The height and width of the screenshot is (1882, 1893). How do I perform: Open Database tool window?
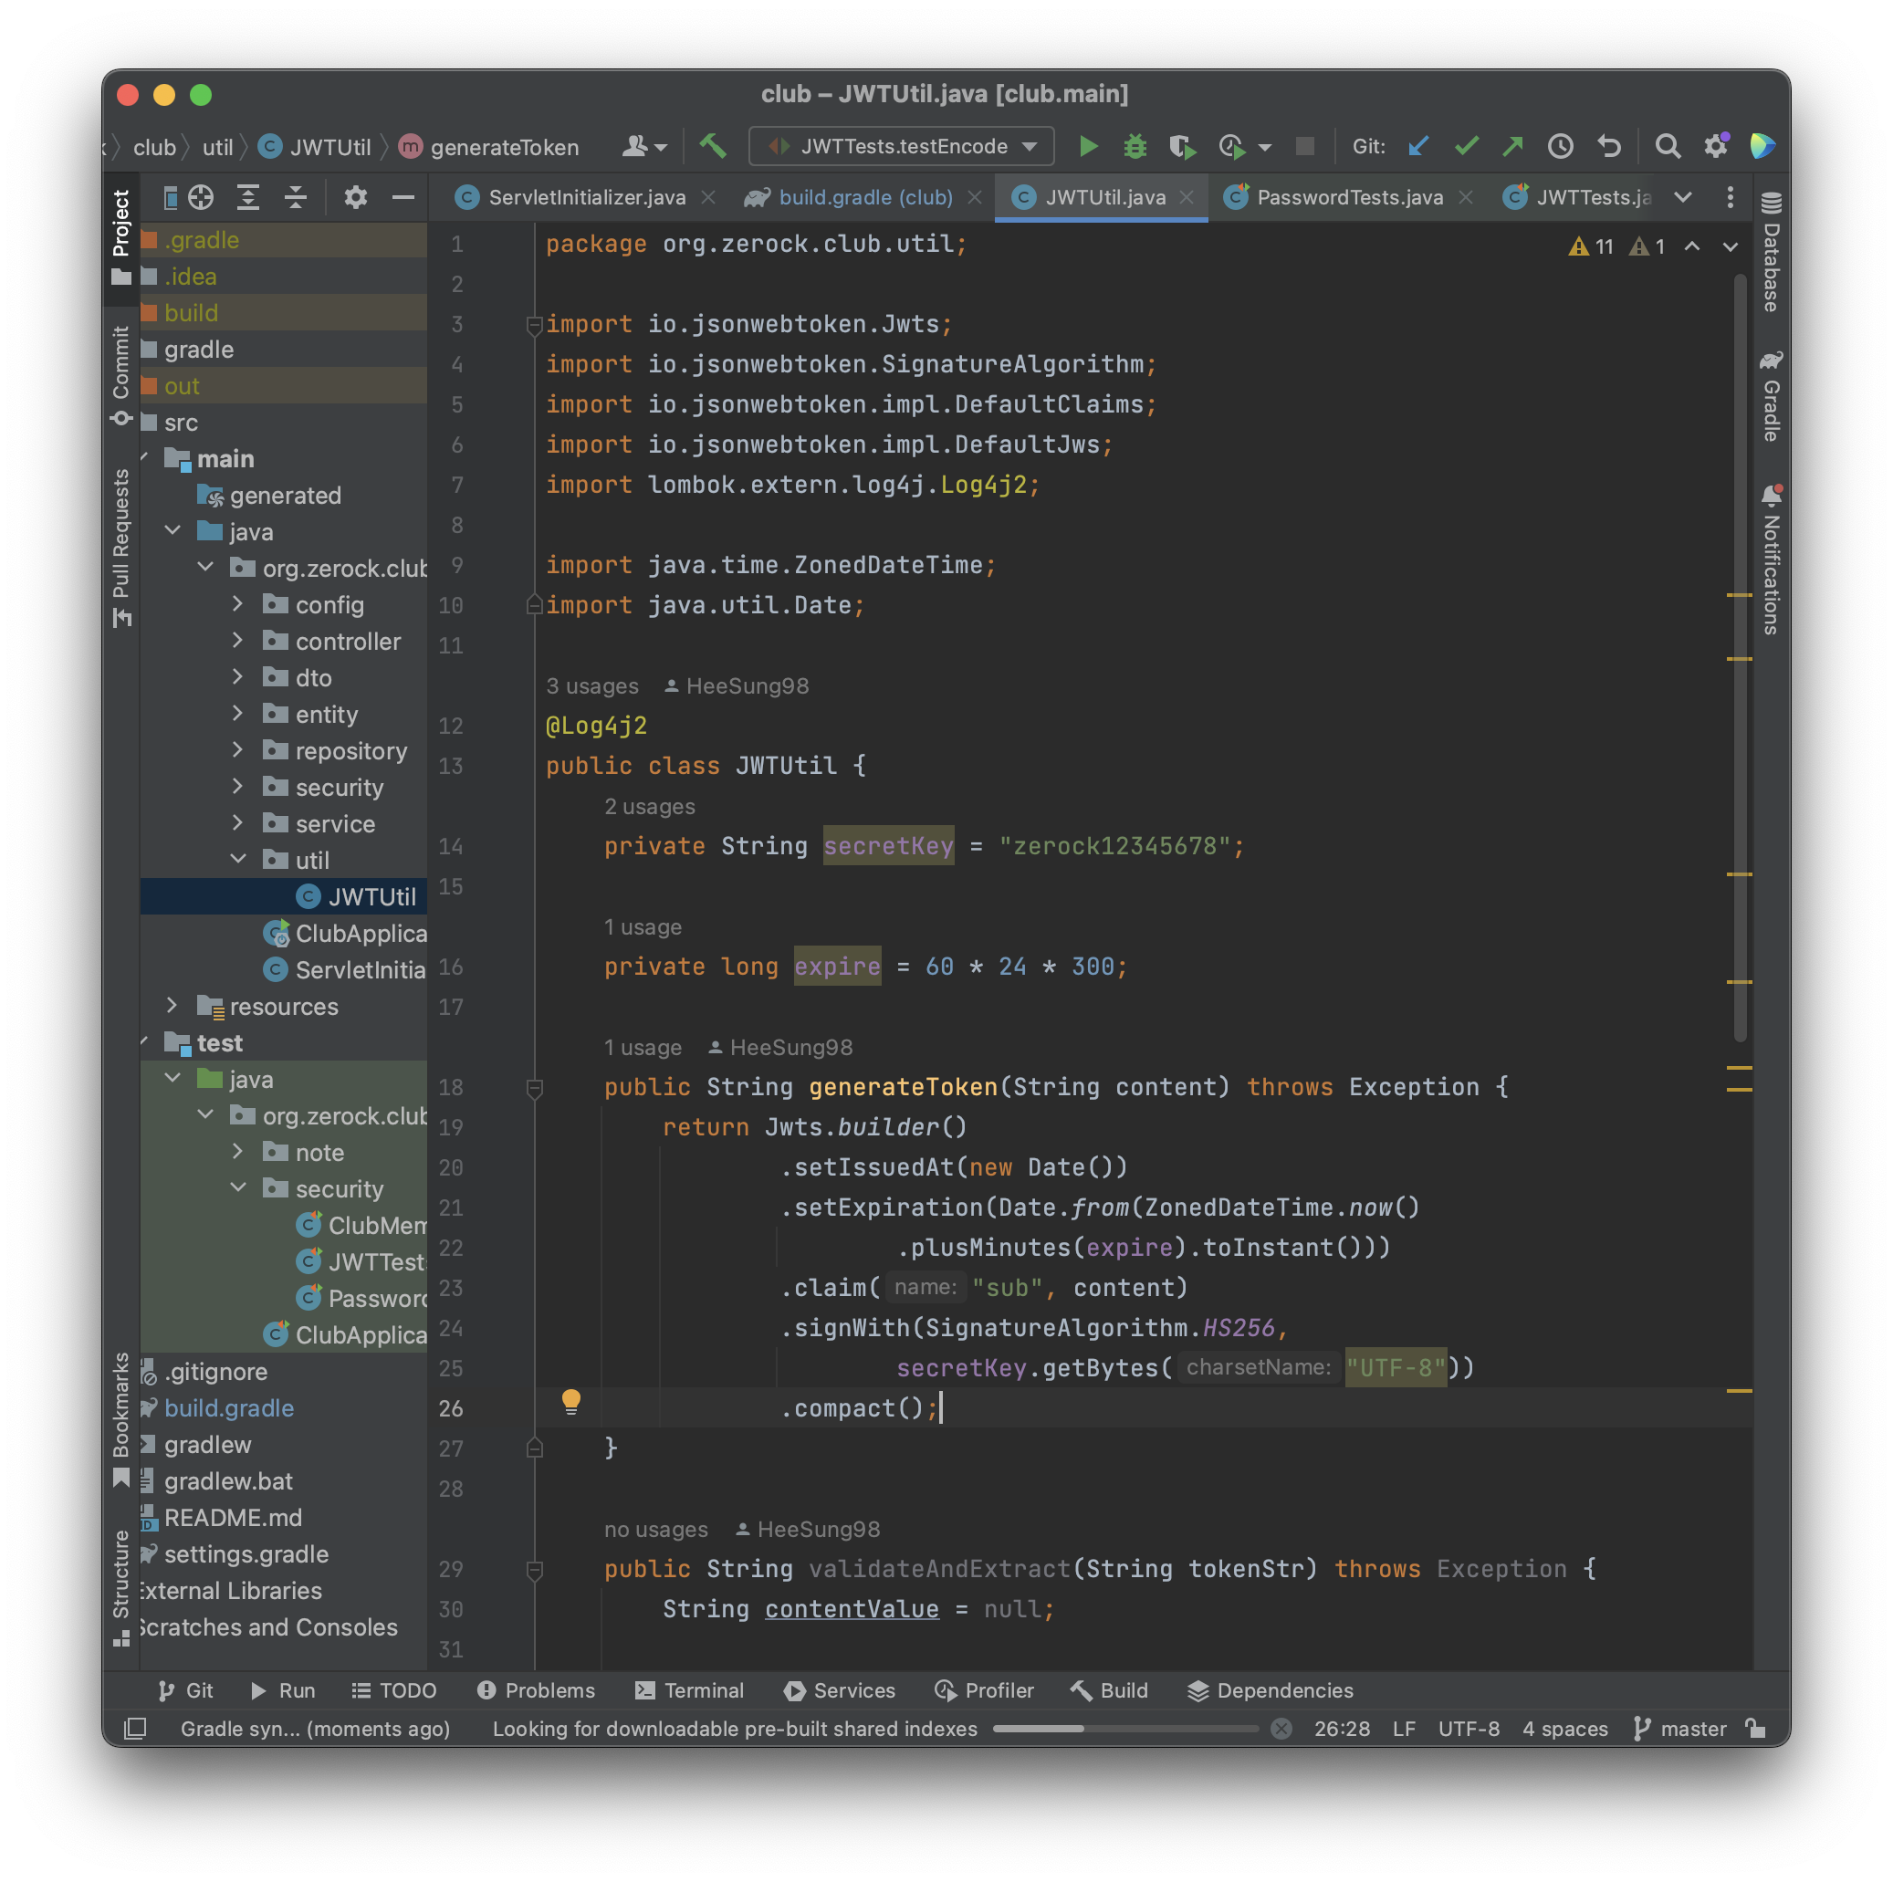(x=1771, y=253)
